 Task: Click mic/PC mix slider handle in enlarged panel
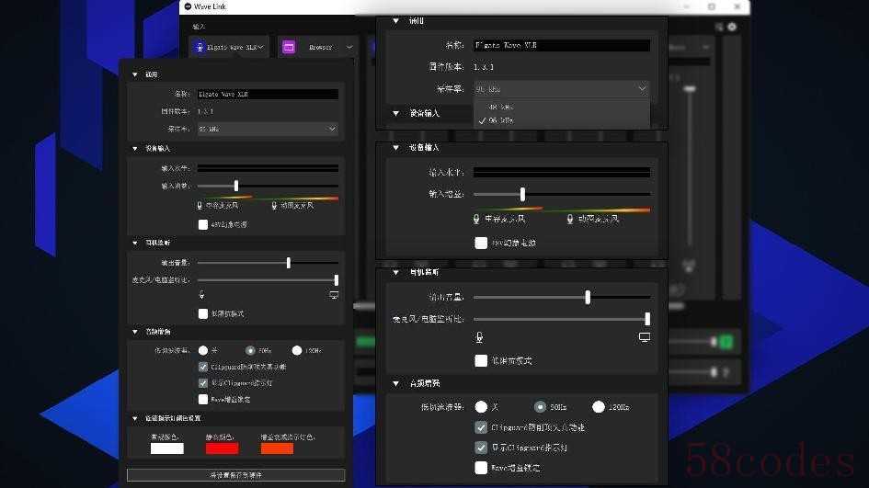point(647,319)
